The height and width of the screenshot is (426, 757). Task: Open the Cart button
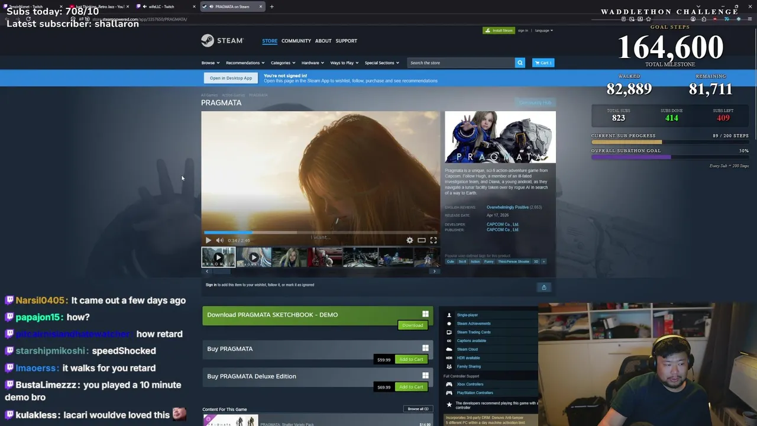(x=543, y=63)
